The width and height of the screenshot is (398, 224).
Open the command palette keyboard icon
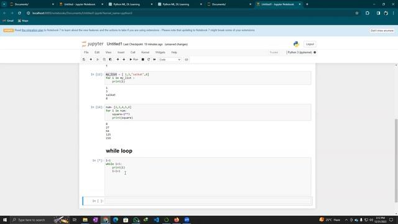[x=187, y=60]
